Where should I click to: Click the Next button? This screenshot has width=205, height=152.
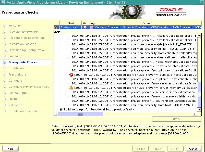tap(157, 149)
